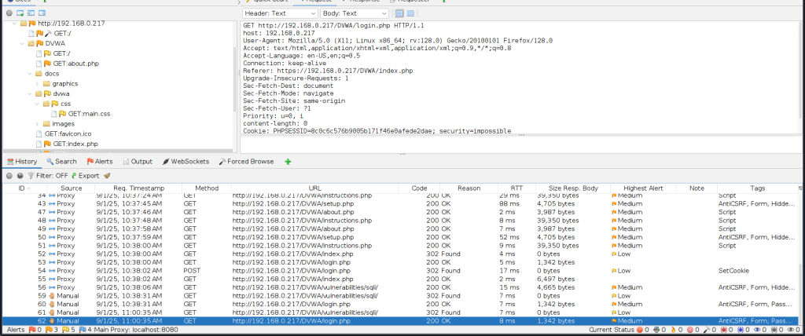Image resolution: width=805 pixels, height=336 pixels.
Task: Click the hammer icon beside root GET:/
Action: [x=48, y=33]
